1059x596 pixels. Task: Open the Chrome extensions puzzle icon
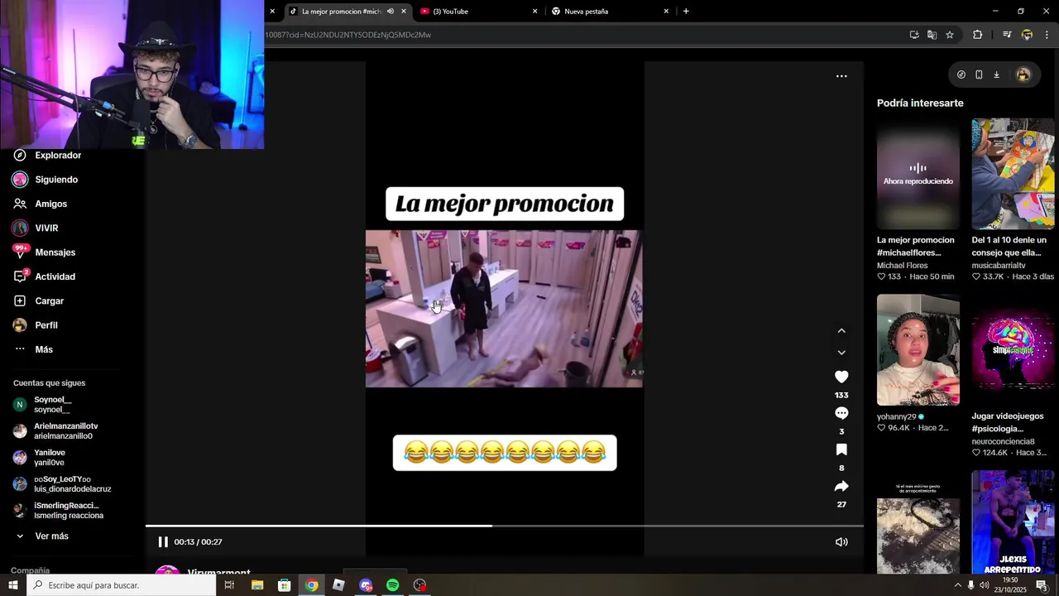coord(977,35)
